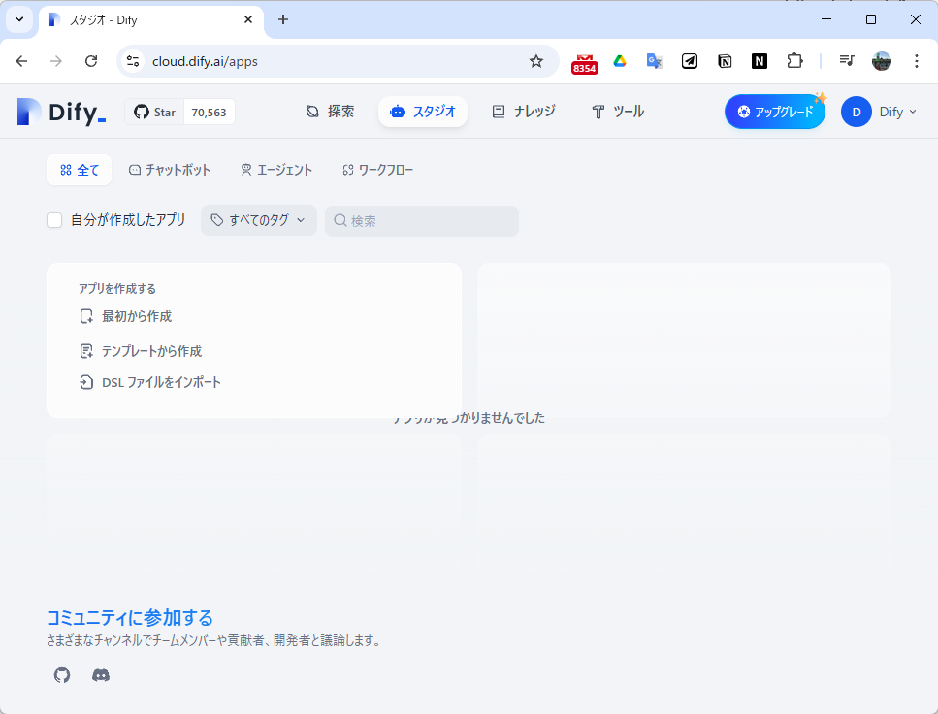Click the black Notion extension icon
This screenshot has height=714, width=938.
pos(760,61)
